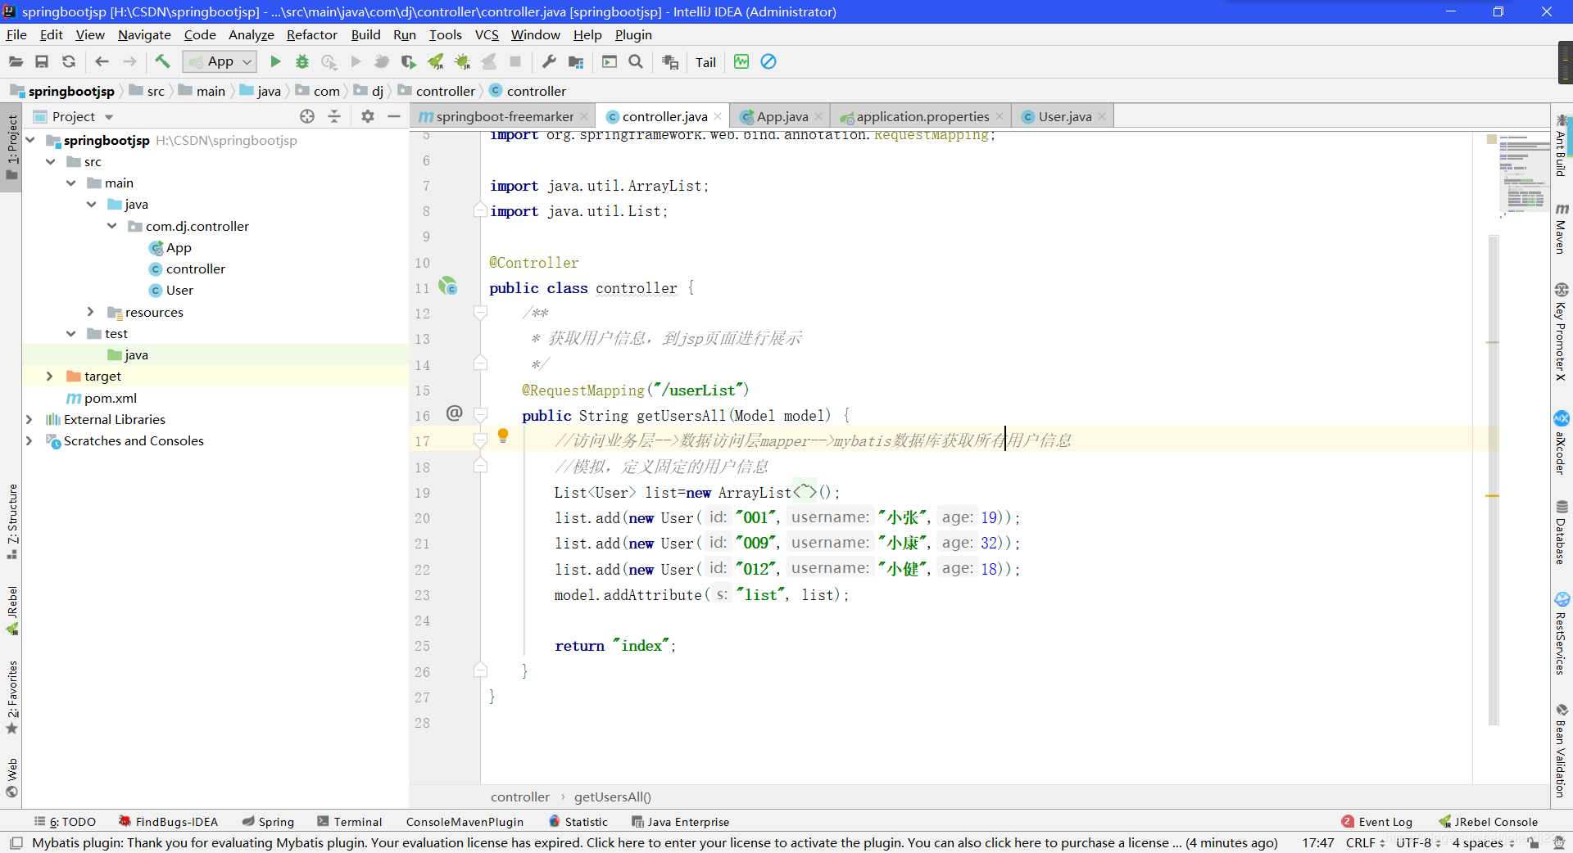Click the Stop process square icon
Screen dimensions: 1573x853
coord(515,61)
